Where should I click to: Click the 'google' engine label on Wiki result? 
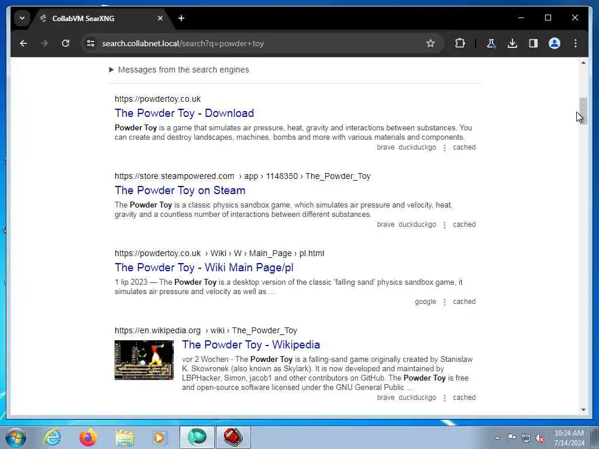[x=425, y=302]
